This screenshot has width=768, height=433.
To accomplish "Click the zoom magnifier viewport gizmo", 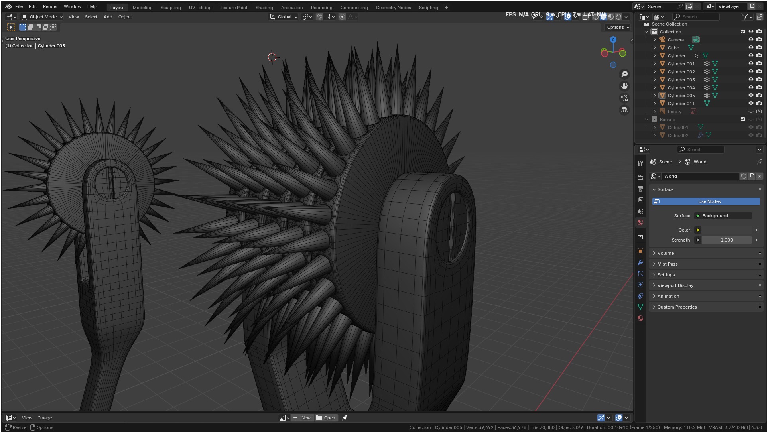I will pyautogui.click(x=624, y=75).
